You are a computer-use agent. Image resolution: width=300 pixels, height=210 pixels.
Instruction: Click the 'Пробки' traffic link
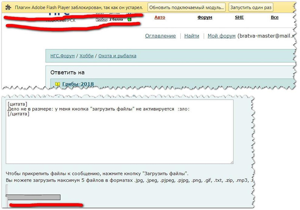pos(101,19)
